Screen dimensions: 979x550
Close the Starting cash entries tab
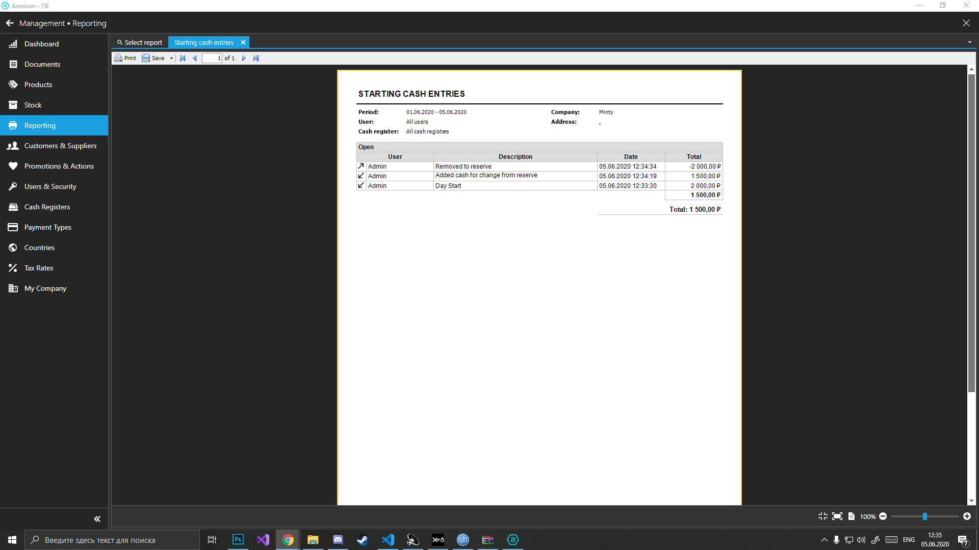pyautogui.click(x=243, y=43)
